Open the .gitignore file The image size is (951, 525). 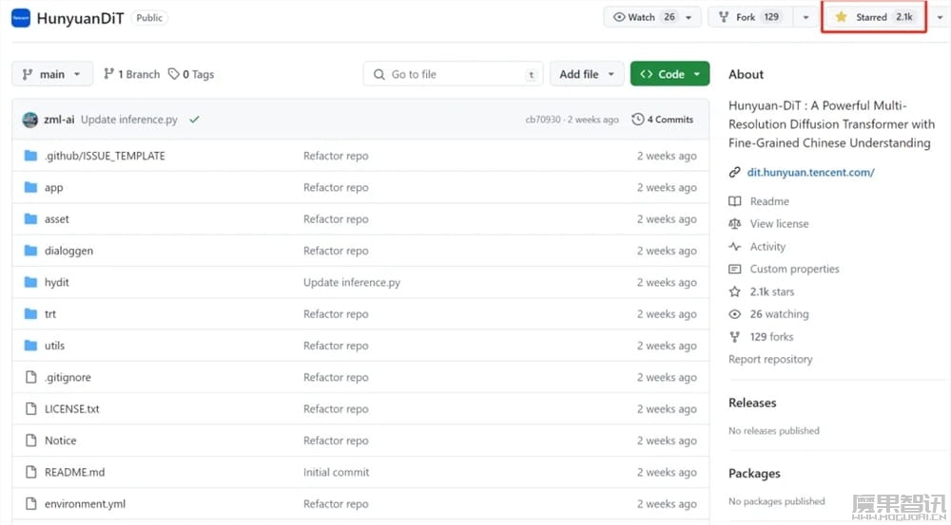click(x=68, y=377)
